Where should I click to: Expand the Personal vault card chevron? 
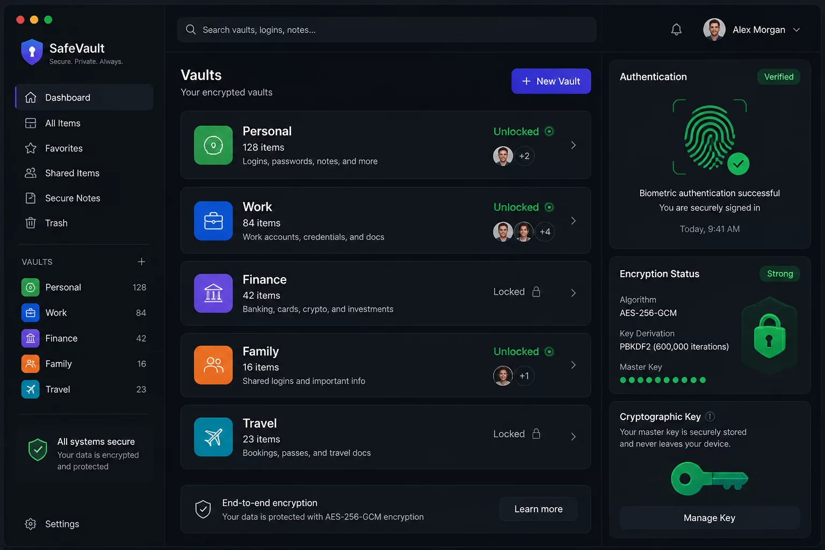(573, 145)
